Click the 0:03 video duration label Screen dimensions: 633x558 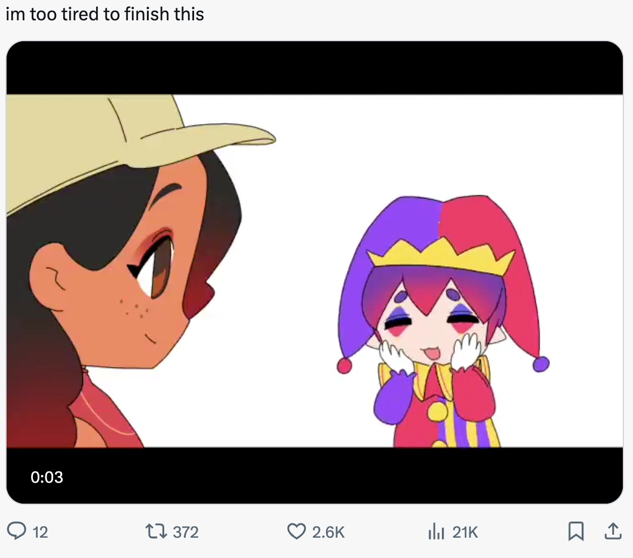47,477
